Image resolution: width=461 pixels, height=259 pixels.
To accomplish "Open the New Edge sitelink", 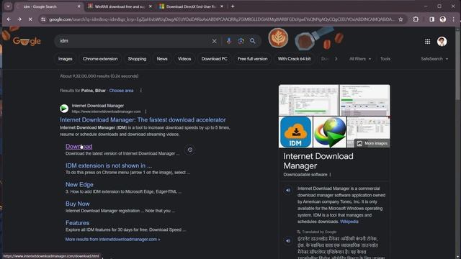I will point(79,185).
